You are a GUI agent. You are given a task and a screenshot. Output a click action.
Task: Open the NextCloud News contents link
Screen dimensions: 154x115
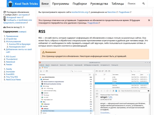[x=13, y=80]
